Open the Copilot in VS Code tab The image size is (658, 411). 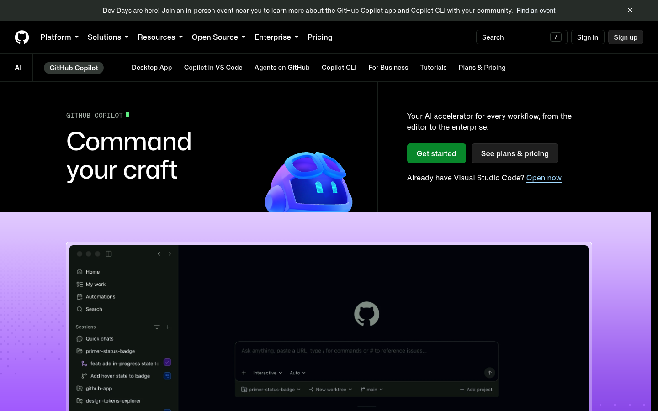click(213, 68)
